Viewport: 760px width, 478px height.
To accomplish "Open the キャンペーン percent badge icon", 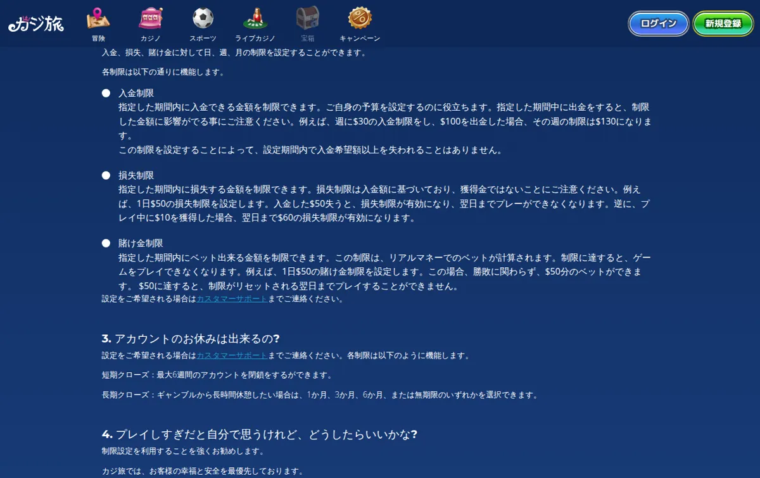I will pos(360,18).
